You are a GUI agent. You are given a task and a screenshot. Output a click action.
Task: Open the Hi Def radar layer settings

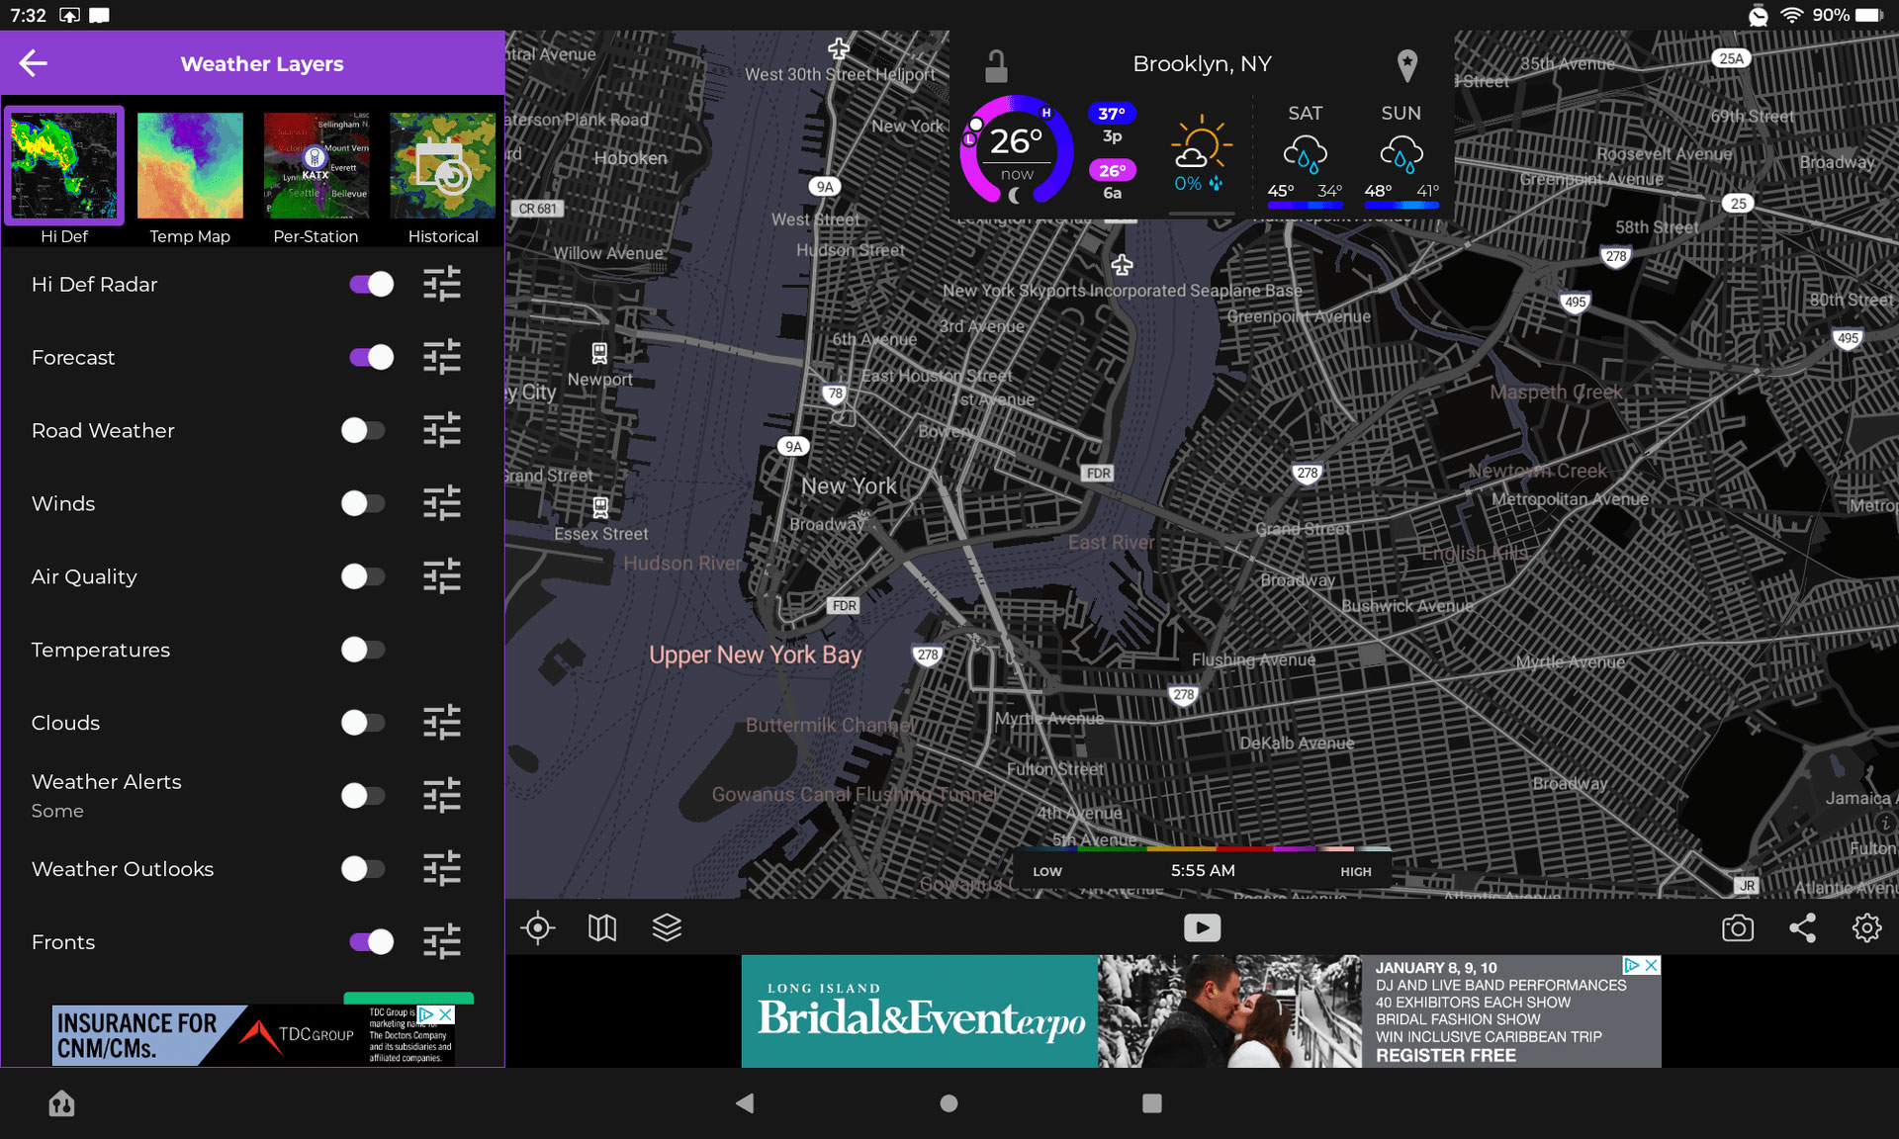(x=441, y=285)
